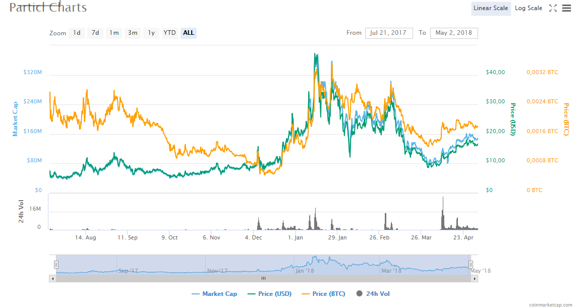Click the $240M market cap axis label
The height and width of the screenshot is (308, 584).
33,102
